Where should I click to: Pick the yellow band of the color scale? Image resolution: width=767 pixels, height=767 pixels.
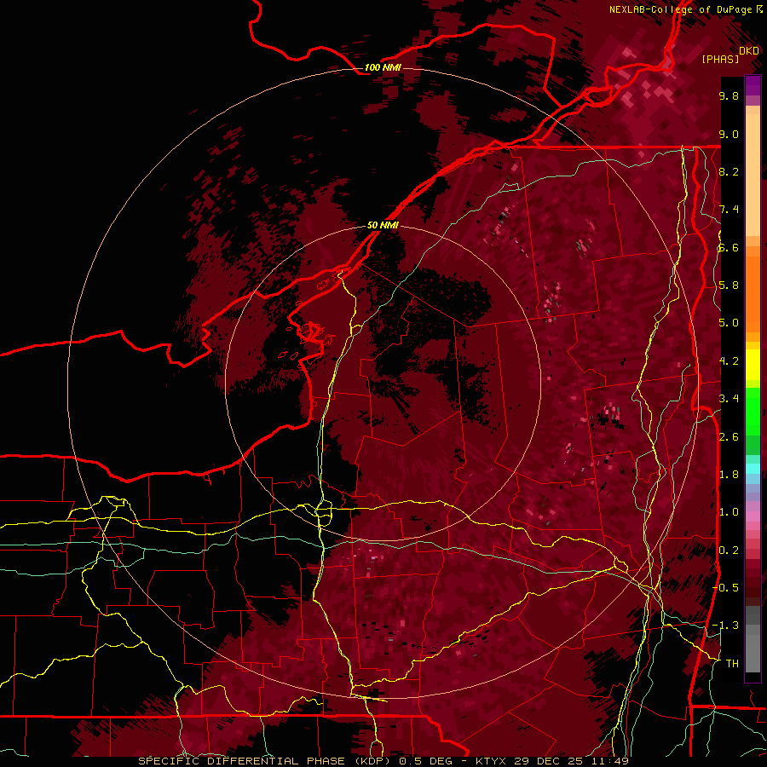(753, 365)
